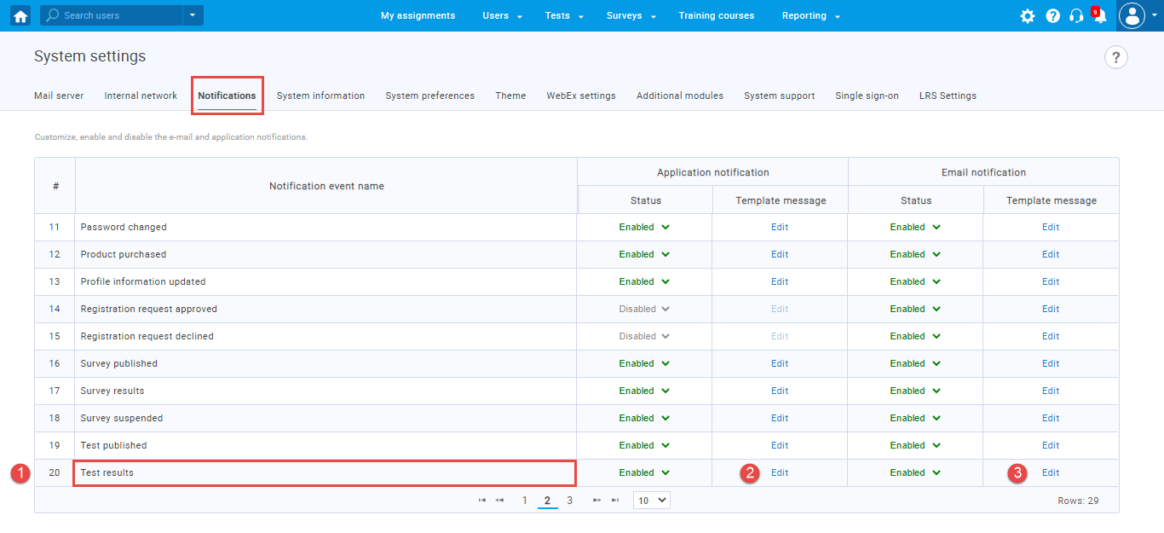Click the magnifier icon in the search field

pyautogui.click(x=51, y=14)
